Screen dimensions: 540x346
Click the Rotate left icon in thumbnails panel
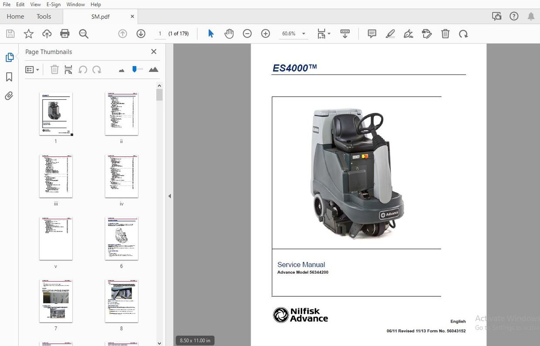coord(83,69)
